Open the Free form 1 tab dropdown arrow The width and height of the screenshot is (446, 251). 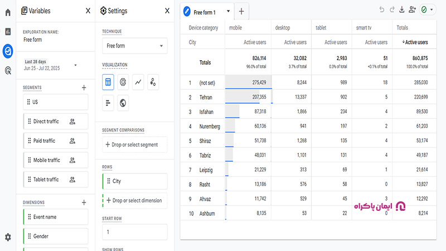click(x=228, y=11)
